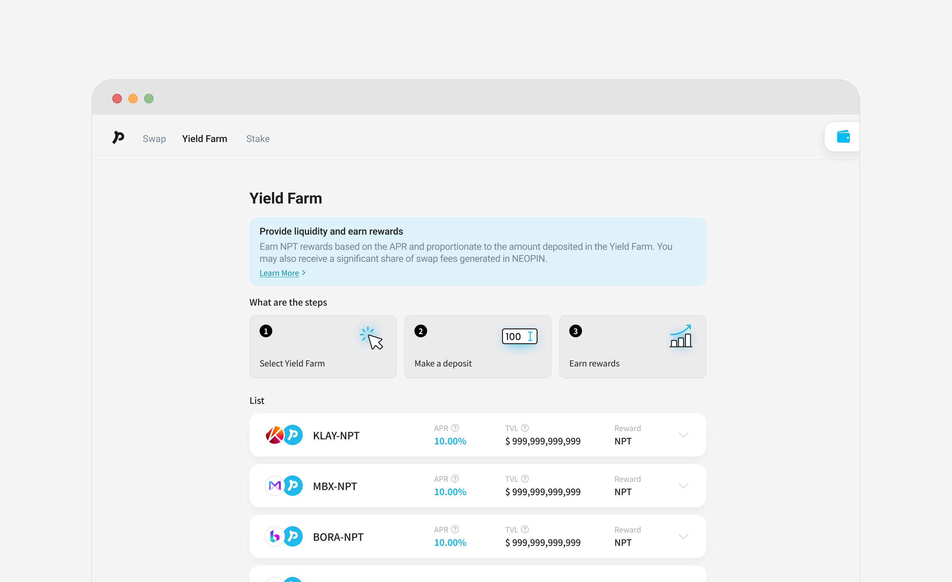Select the 'Select Yield Farm' step card
Screen dimensions: 952x582
(x=323, y=346)
